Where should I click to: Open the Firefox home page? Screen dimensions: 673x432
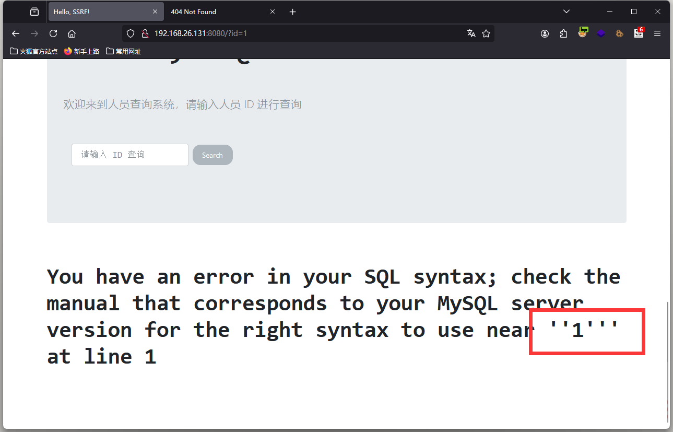click(72, 33)
